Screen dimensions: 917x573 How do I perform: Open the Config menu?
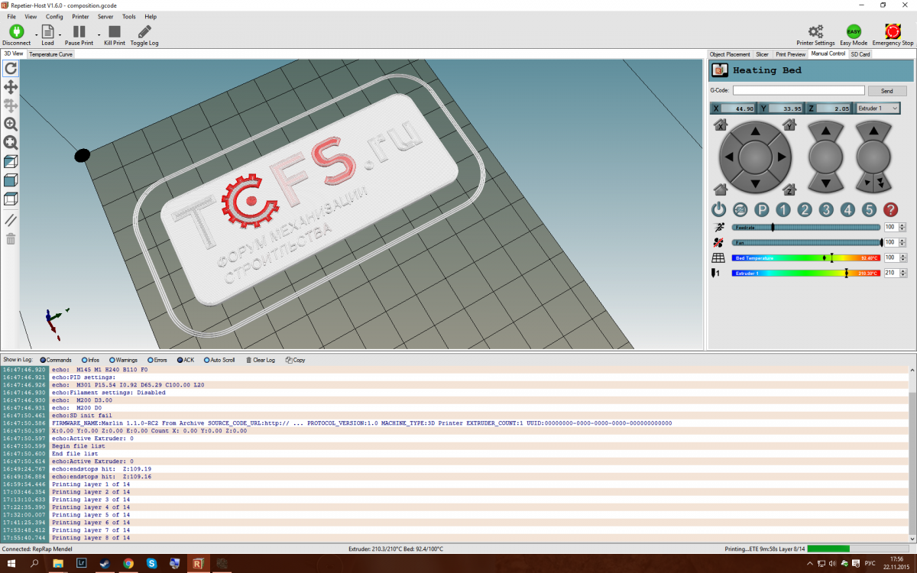coord(54,16)
